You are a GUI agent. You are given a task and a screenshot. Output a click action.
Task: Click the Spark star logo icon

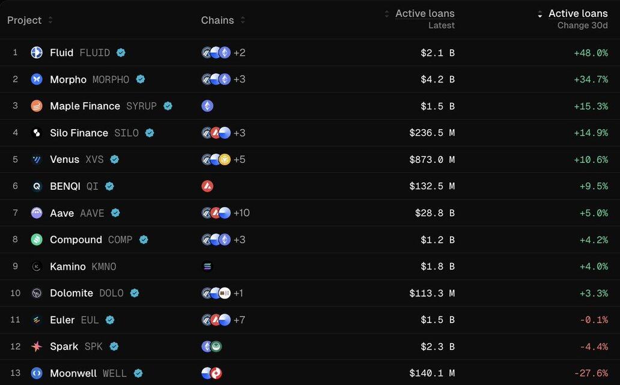(x=37, y=347)
